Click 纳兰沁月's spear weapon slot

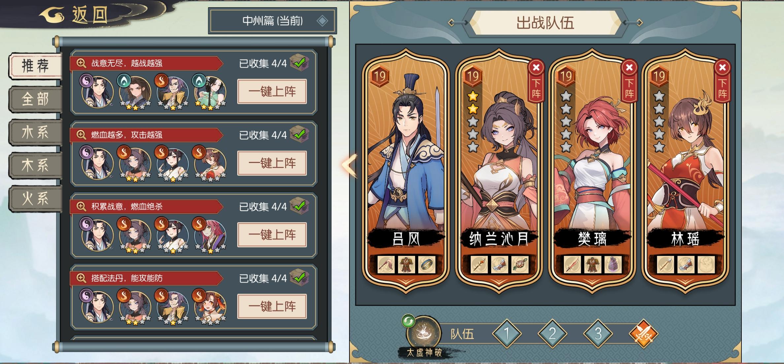click(x=479, y=264)
